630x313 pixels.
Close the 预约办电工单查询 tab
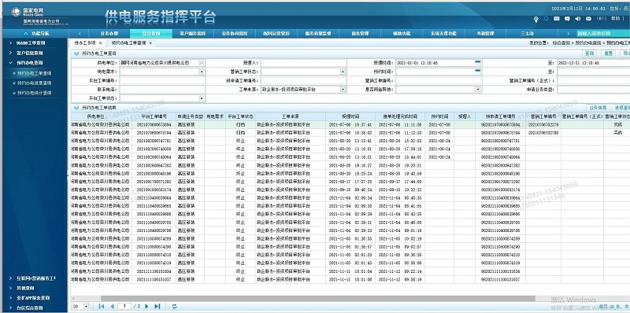point(150,43)
